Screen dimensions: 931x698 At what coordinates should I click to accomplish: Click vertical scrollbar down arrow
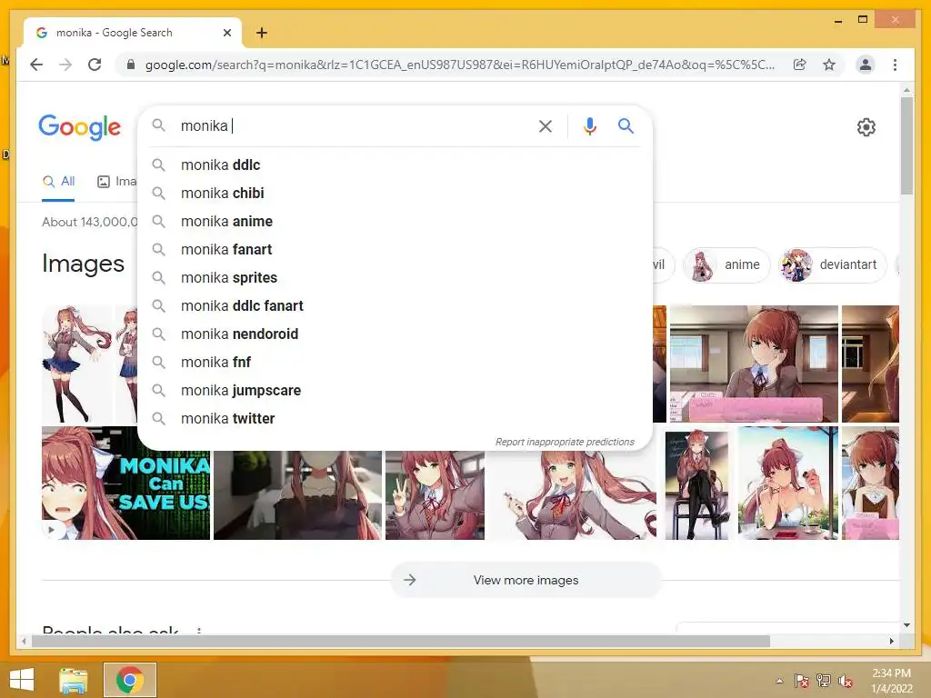(906, 625)
